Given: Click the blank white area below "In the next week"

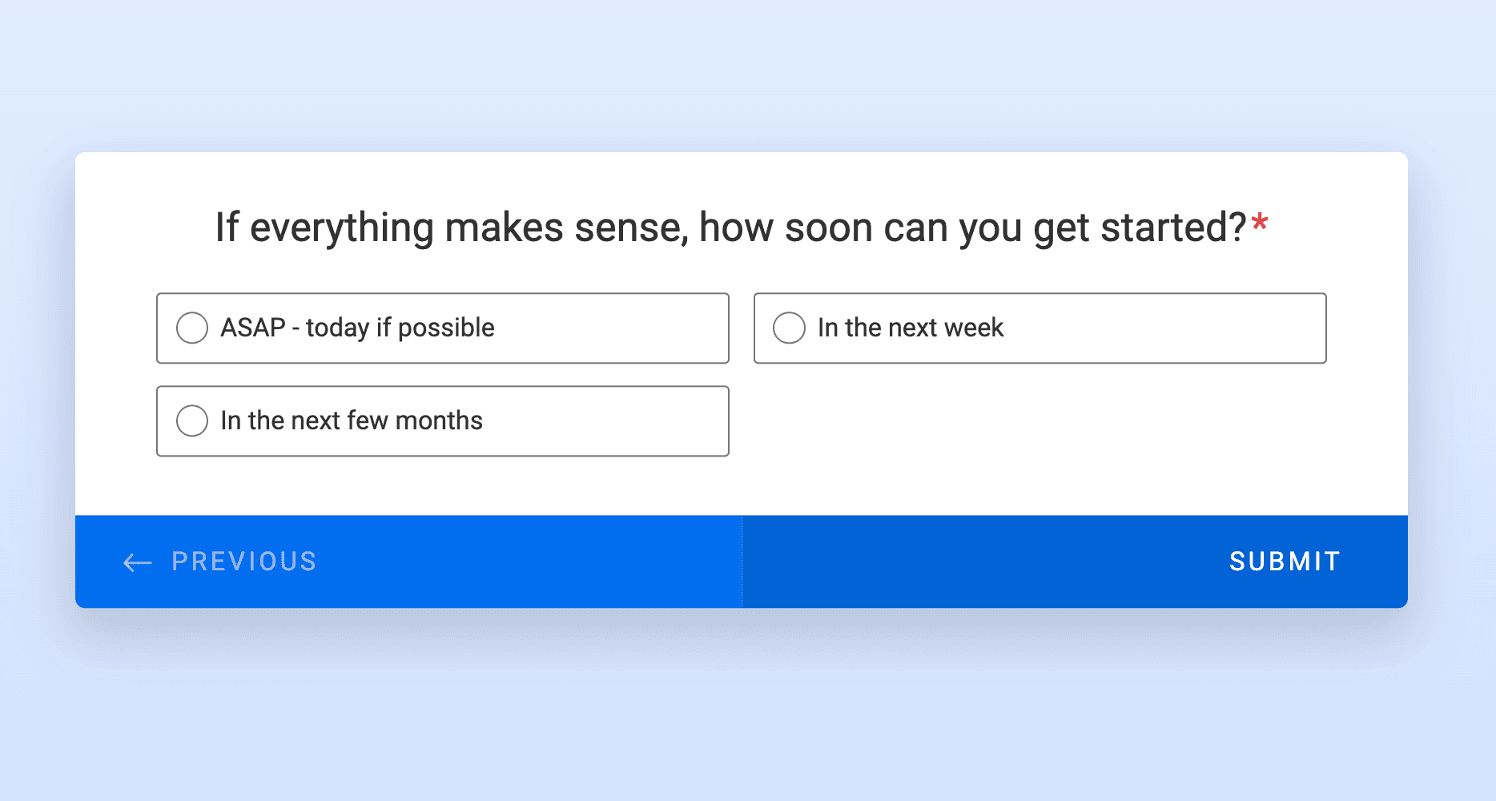Looking at the screenshot, I should click(1040, 433).
